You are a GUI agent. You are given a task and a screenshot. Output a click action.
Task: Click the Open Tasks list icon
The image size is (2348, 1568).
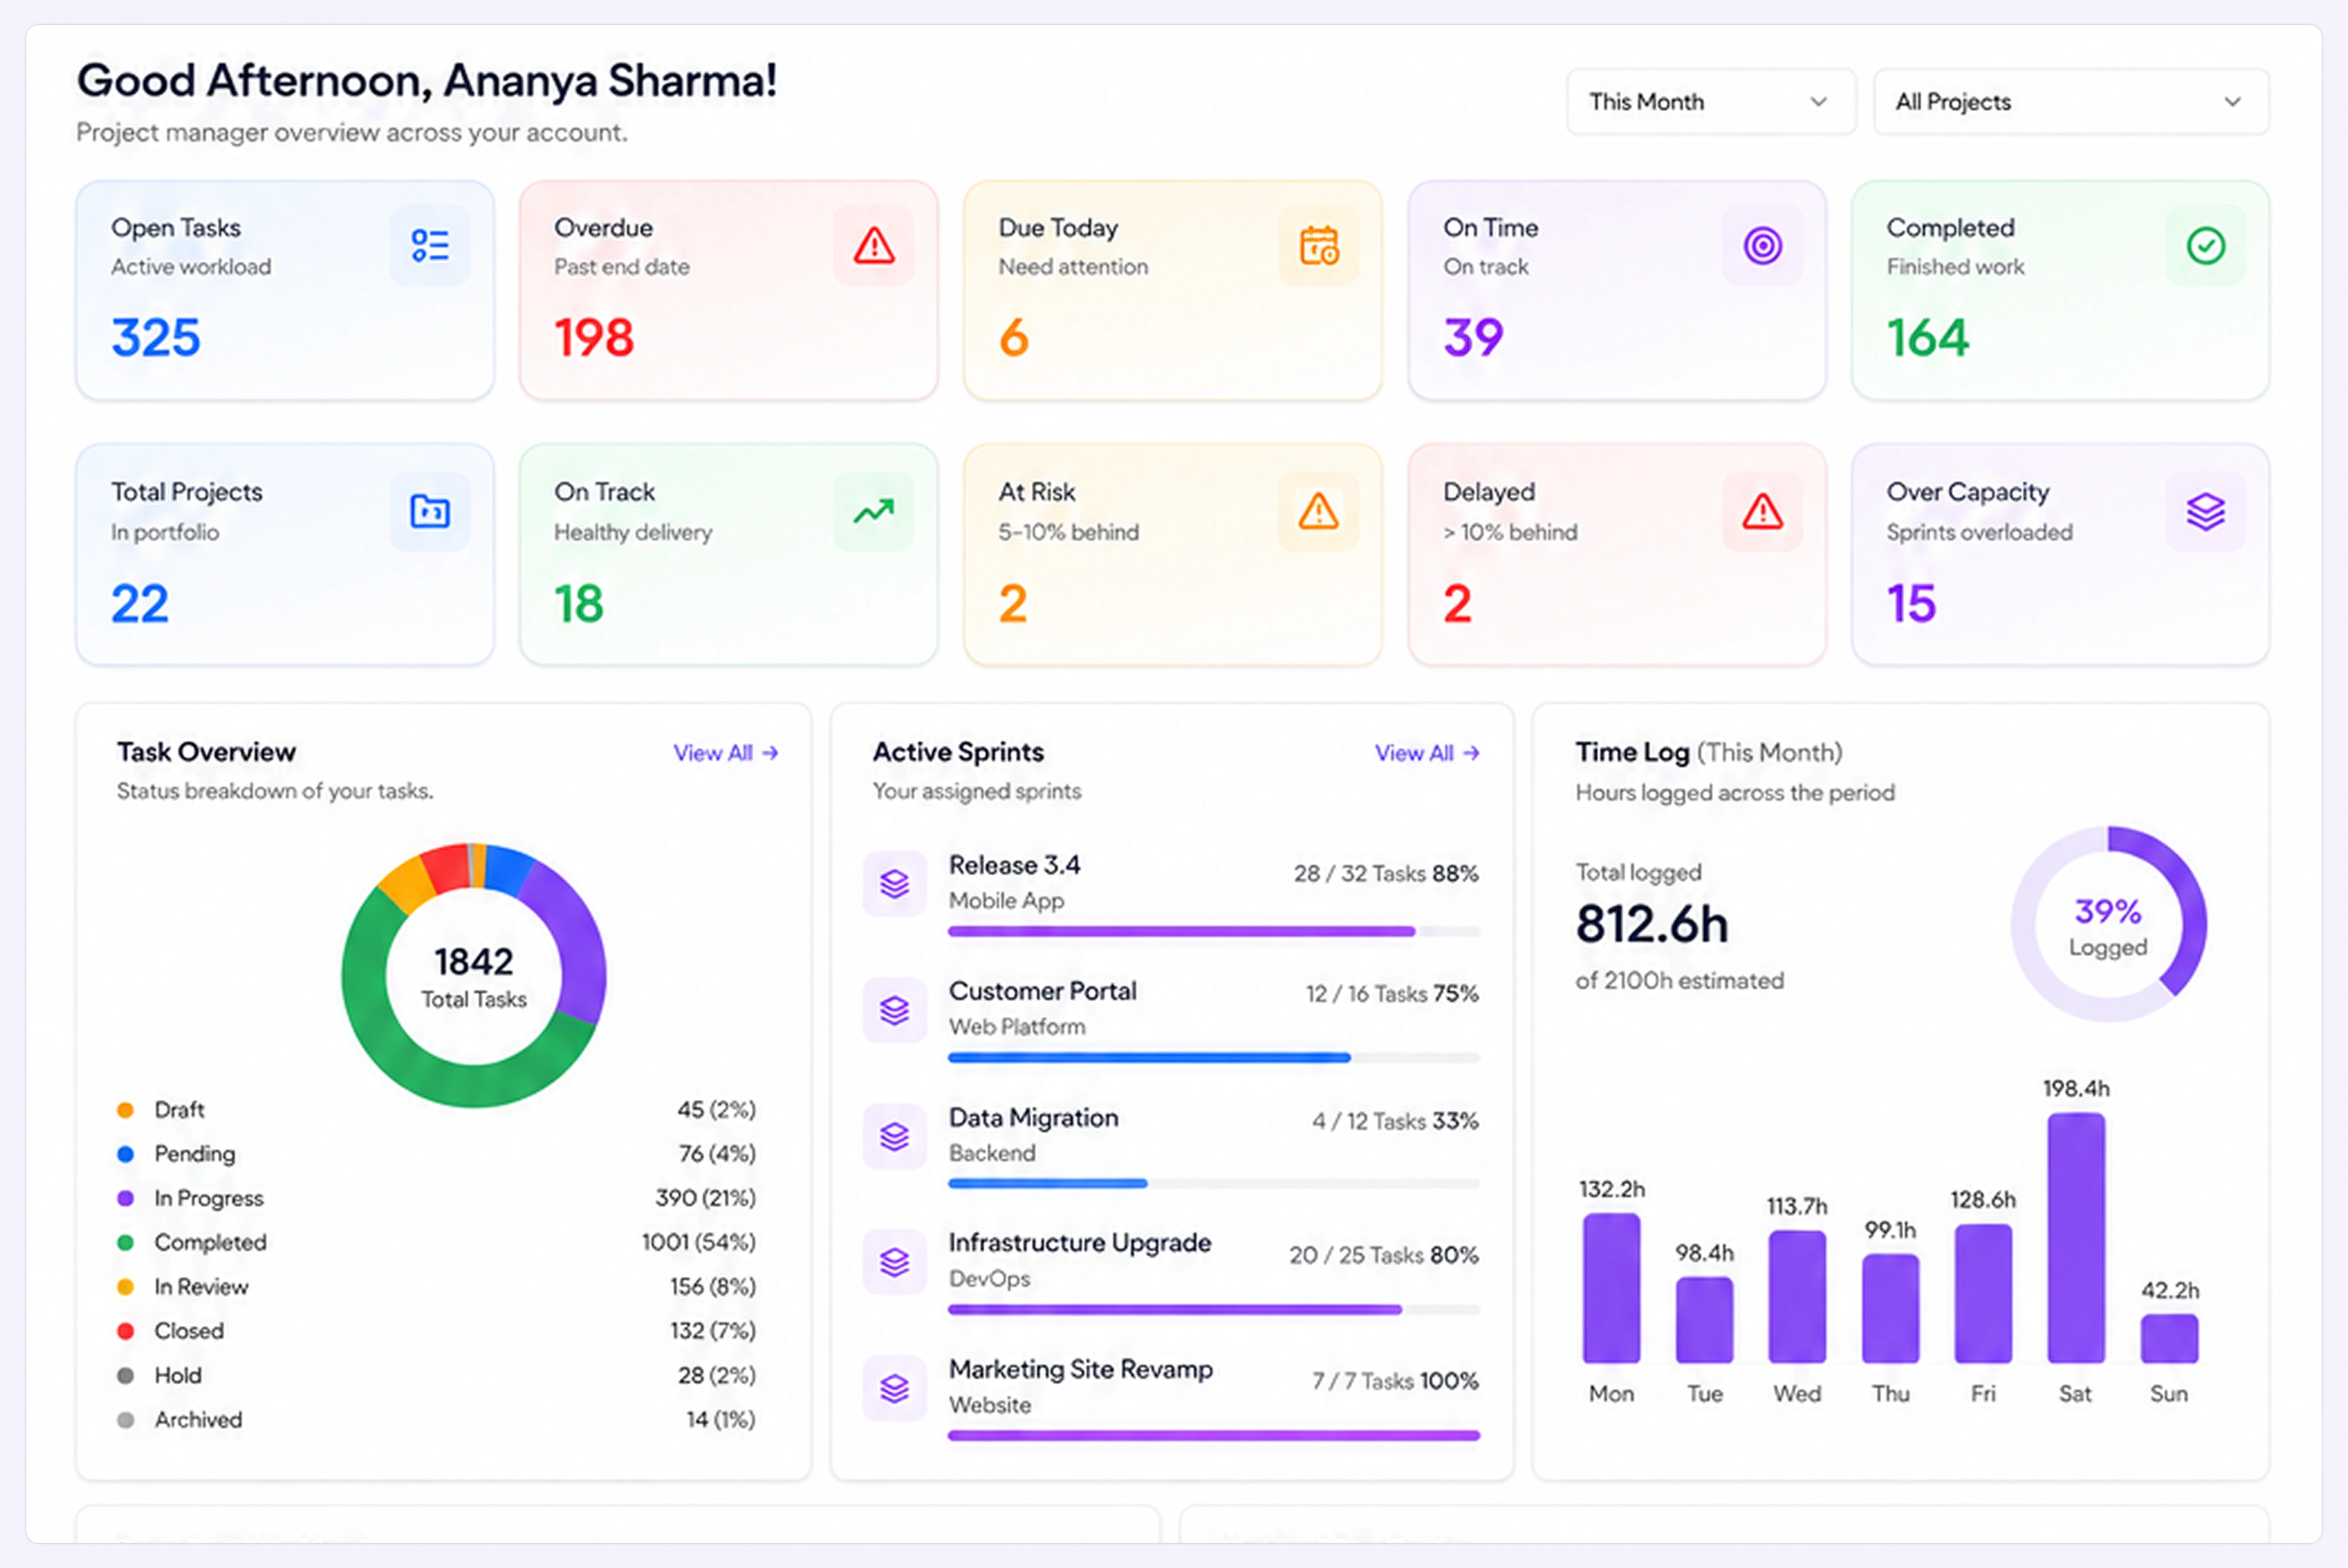click(x=430, y=245)
